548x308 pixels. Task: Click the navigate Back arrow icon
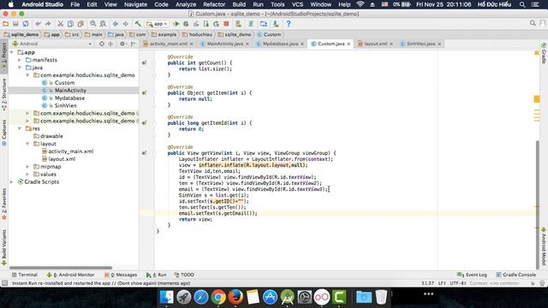116,24
